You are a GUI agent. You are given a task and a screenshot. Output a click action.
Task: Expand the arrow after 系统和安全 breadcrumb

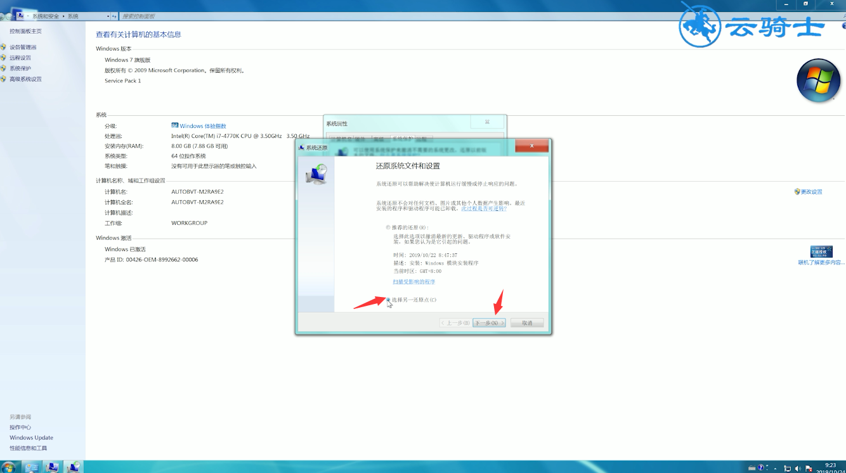pyautogui.click(x=63, y=16)
